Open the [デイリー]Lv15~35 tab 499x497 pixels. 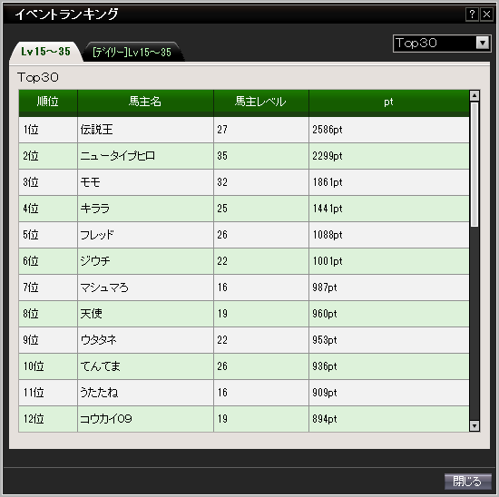pos(132,52)
